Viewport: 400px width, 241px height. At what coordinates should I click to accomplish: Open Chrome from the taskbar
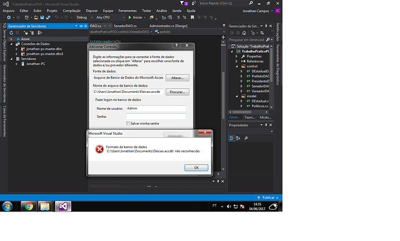[28, 206]
